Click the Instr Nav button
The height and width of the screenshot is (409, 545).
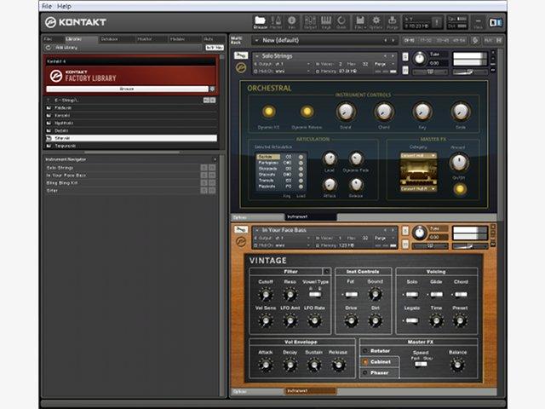click(215, 48)
